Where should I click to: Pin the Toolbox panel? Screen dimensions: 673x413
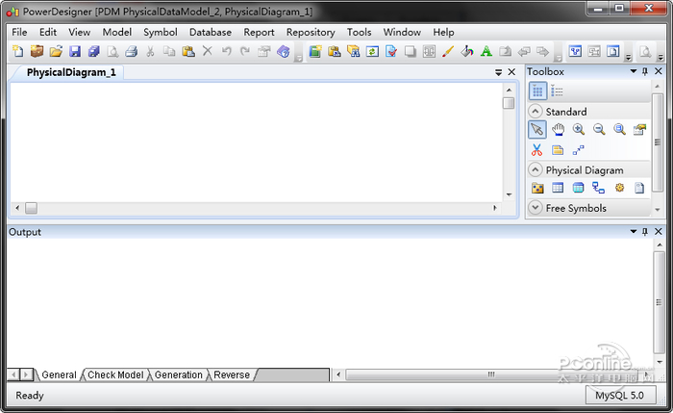pos(645,71)
